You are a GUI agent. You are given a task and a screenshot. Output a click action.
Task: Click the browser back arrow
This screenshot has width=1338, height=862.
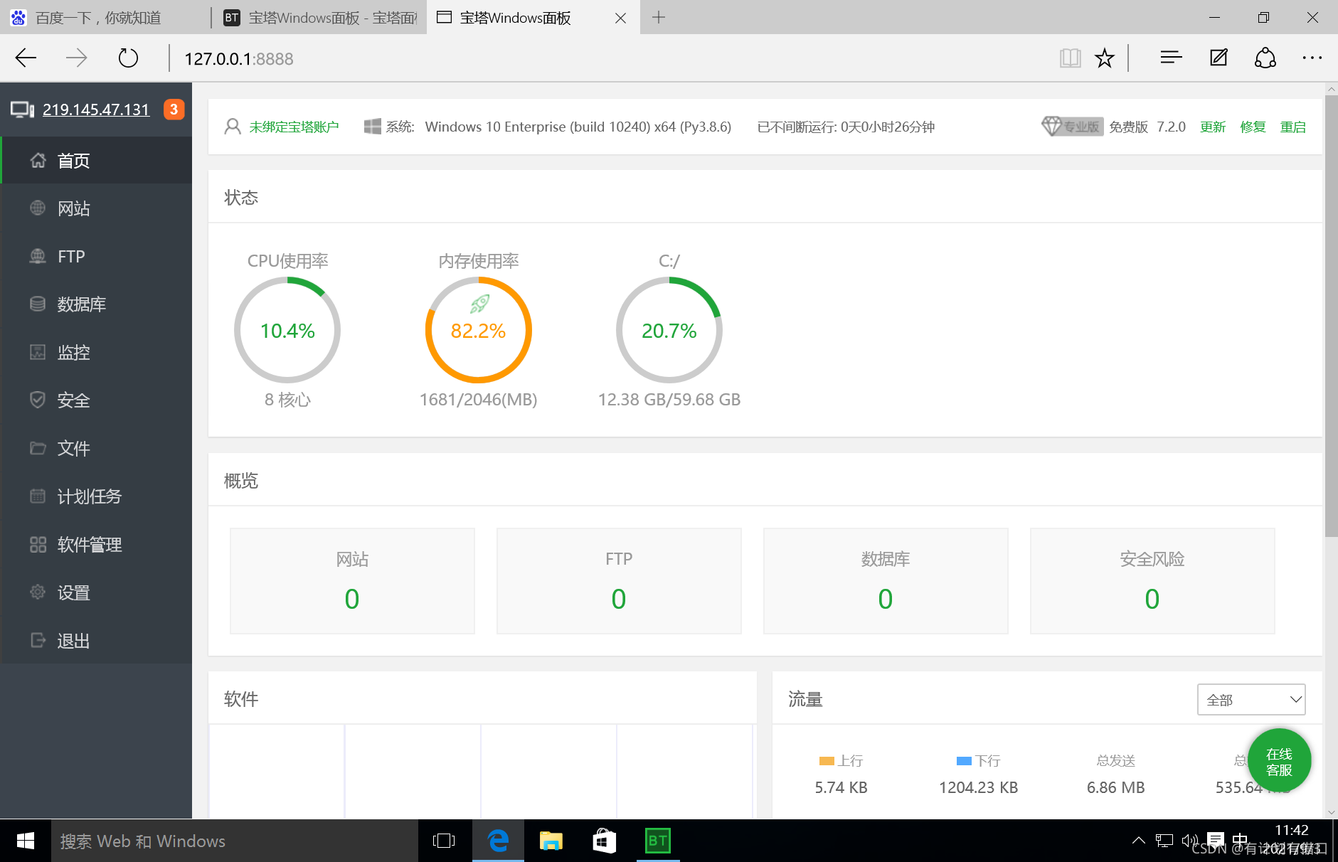(x=26, y=58)
